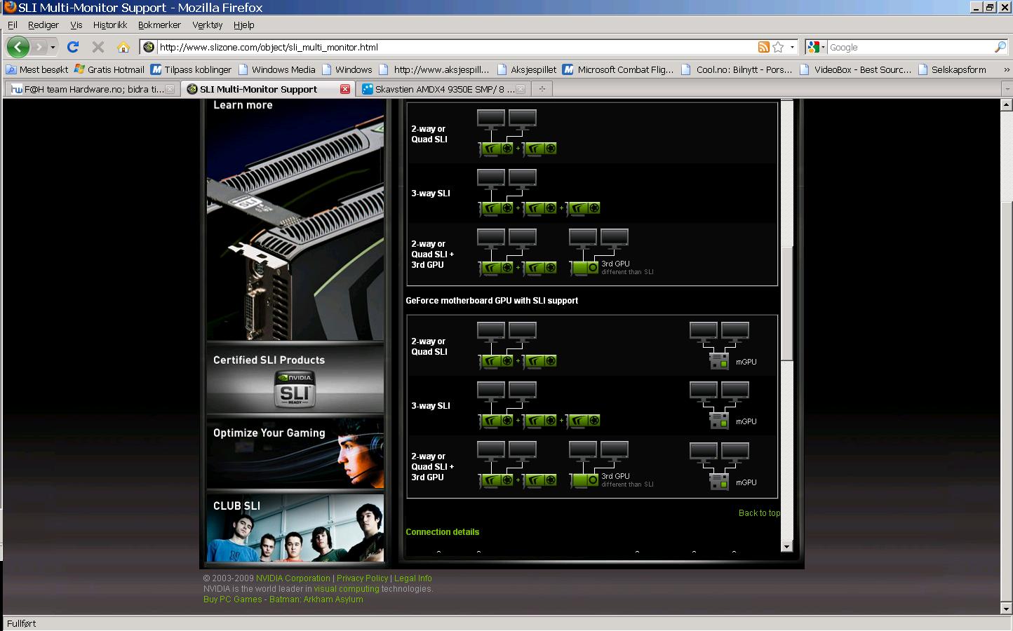This screenshot has height=631, width=1013.
Task: Focus the Google search field
Action: [911, 47]
